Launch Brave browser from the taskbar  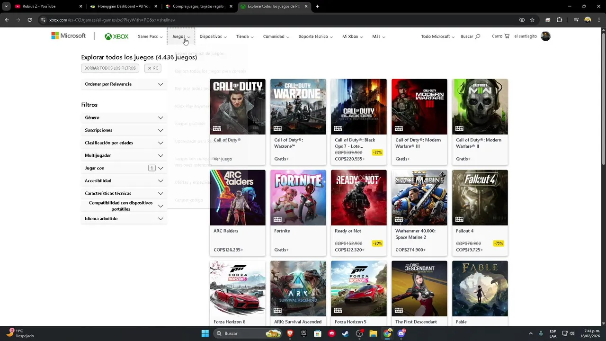290,333
